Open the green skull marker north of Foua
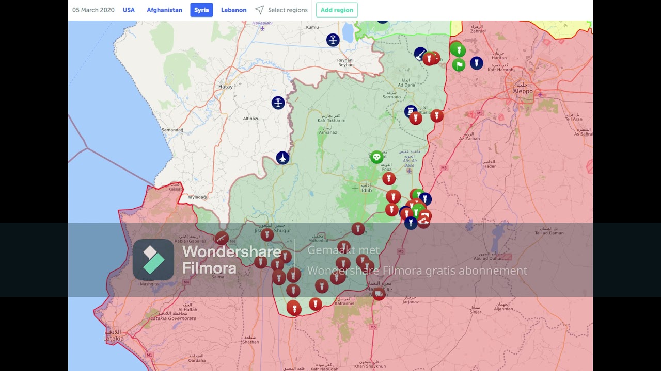Screen dimensions: 661x371 point(376,157)
